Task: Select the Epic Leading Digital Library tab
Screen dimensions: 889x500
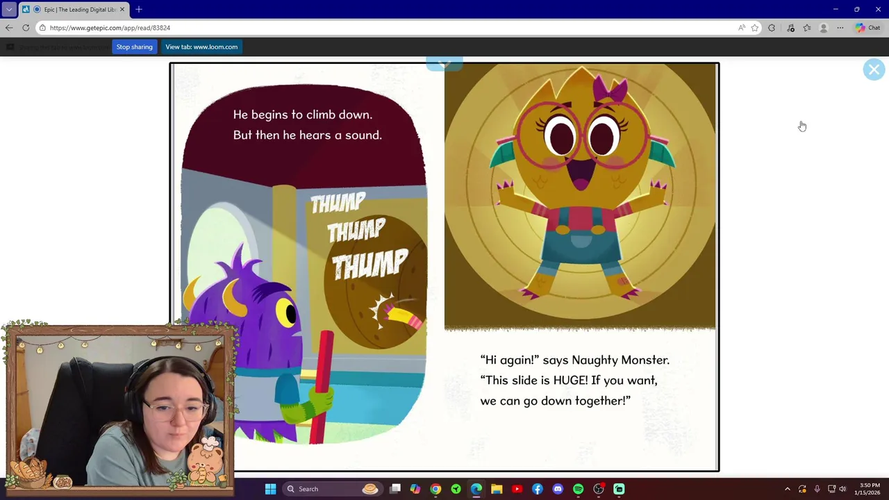Action: (74, 9)
